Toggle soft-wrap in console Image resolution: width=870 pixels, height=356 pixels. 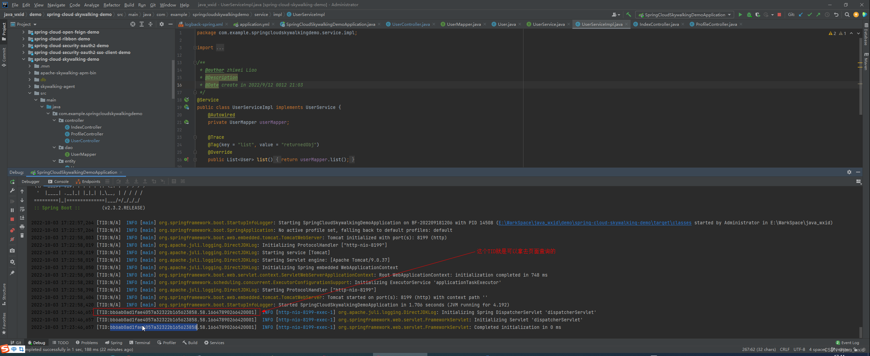coord(22,209)
